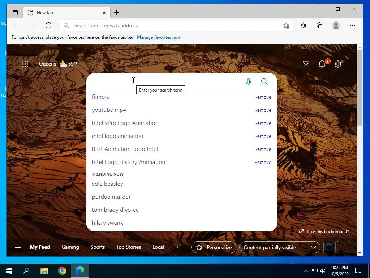The height and width of the screenshot is (278, 370).
Task: Open page settings gear icon
Action: [338, 64]
